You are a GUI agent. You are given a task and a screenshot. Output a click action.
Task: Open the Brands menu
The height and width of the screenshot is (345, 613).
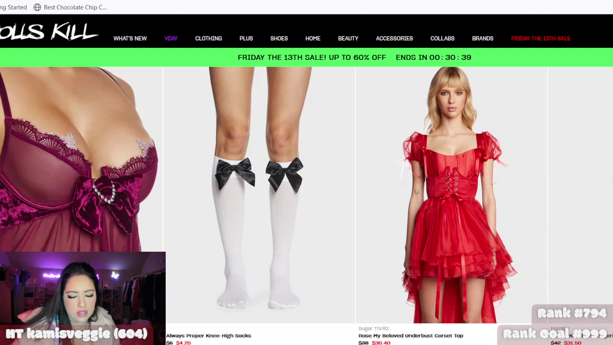coord(482,38)
